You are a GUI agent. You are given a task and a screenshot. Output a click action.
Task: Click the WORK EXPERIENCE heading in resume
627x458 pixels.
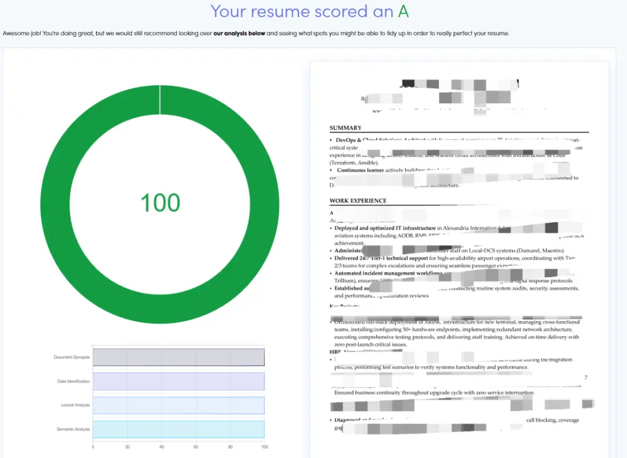click(358, 201)
